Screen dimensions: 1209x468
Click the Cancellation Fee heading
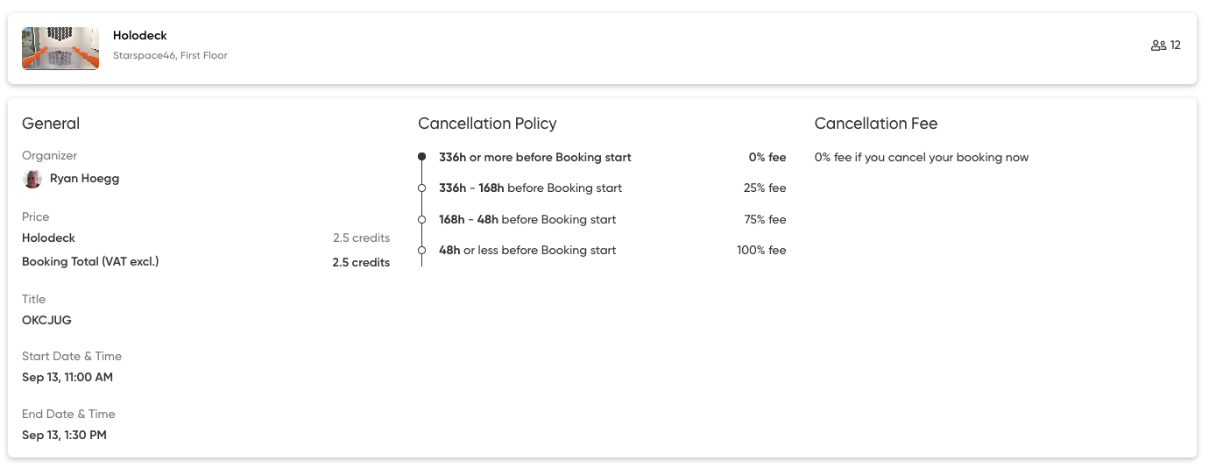click(x=876, y=124)
